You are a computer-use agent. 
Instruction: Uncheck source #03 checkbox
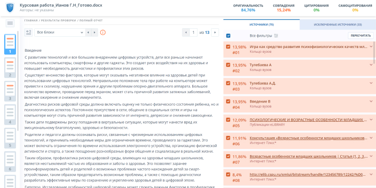coord(228,83)
